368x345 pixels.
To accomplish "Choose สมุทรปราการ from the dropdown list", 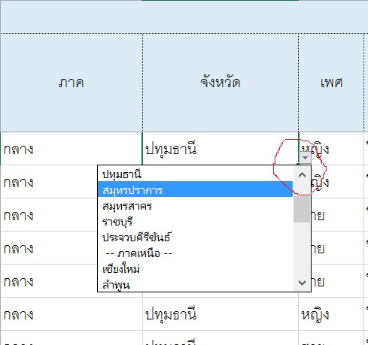I will coord(195,190).
